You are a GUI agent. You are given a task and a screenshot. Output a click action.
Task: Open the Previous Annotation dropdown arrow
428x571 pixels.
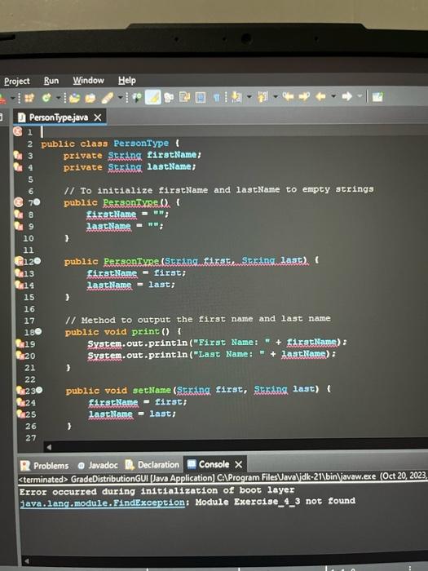click(276, 97)
